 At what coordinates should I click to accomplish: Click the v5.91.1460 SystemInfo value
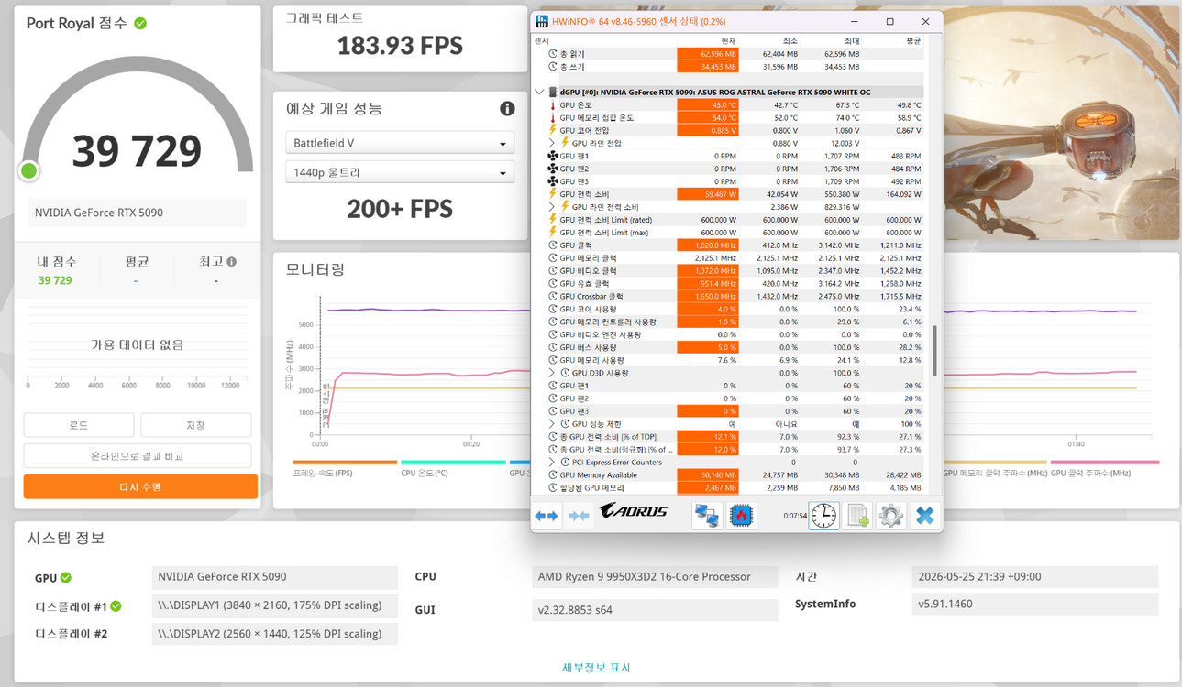click(x=1036, y=605)
